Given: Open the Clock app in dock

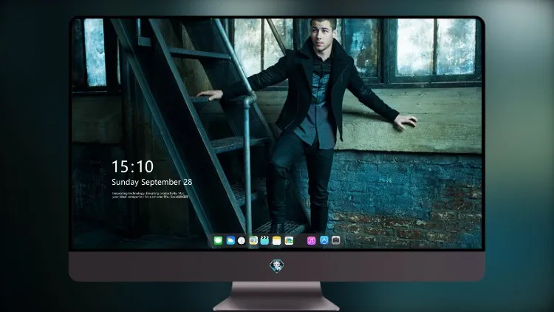Looking at the screenshot, I should click(x=242, y=240).
